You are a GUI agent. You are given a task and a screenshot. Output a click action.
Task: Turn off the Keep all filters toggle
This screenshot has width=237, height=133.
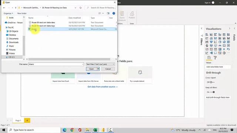pyautogui.click(x=212, y=92)
